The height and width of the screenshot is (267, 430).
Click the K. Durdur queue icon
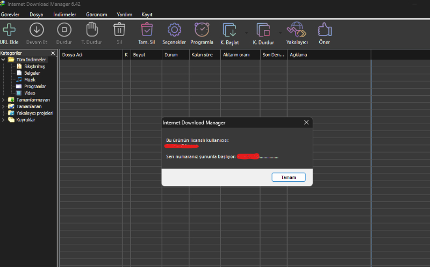click(263, 30)
